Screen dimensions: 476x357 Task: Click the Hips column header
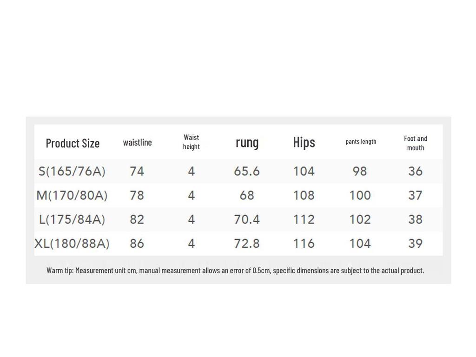click(304, 142)
